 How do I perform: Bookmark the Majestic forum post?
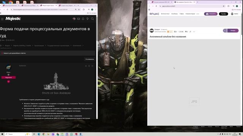(89, 66)
